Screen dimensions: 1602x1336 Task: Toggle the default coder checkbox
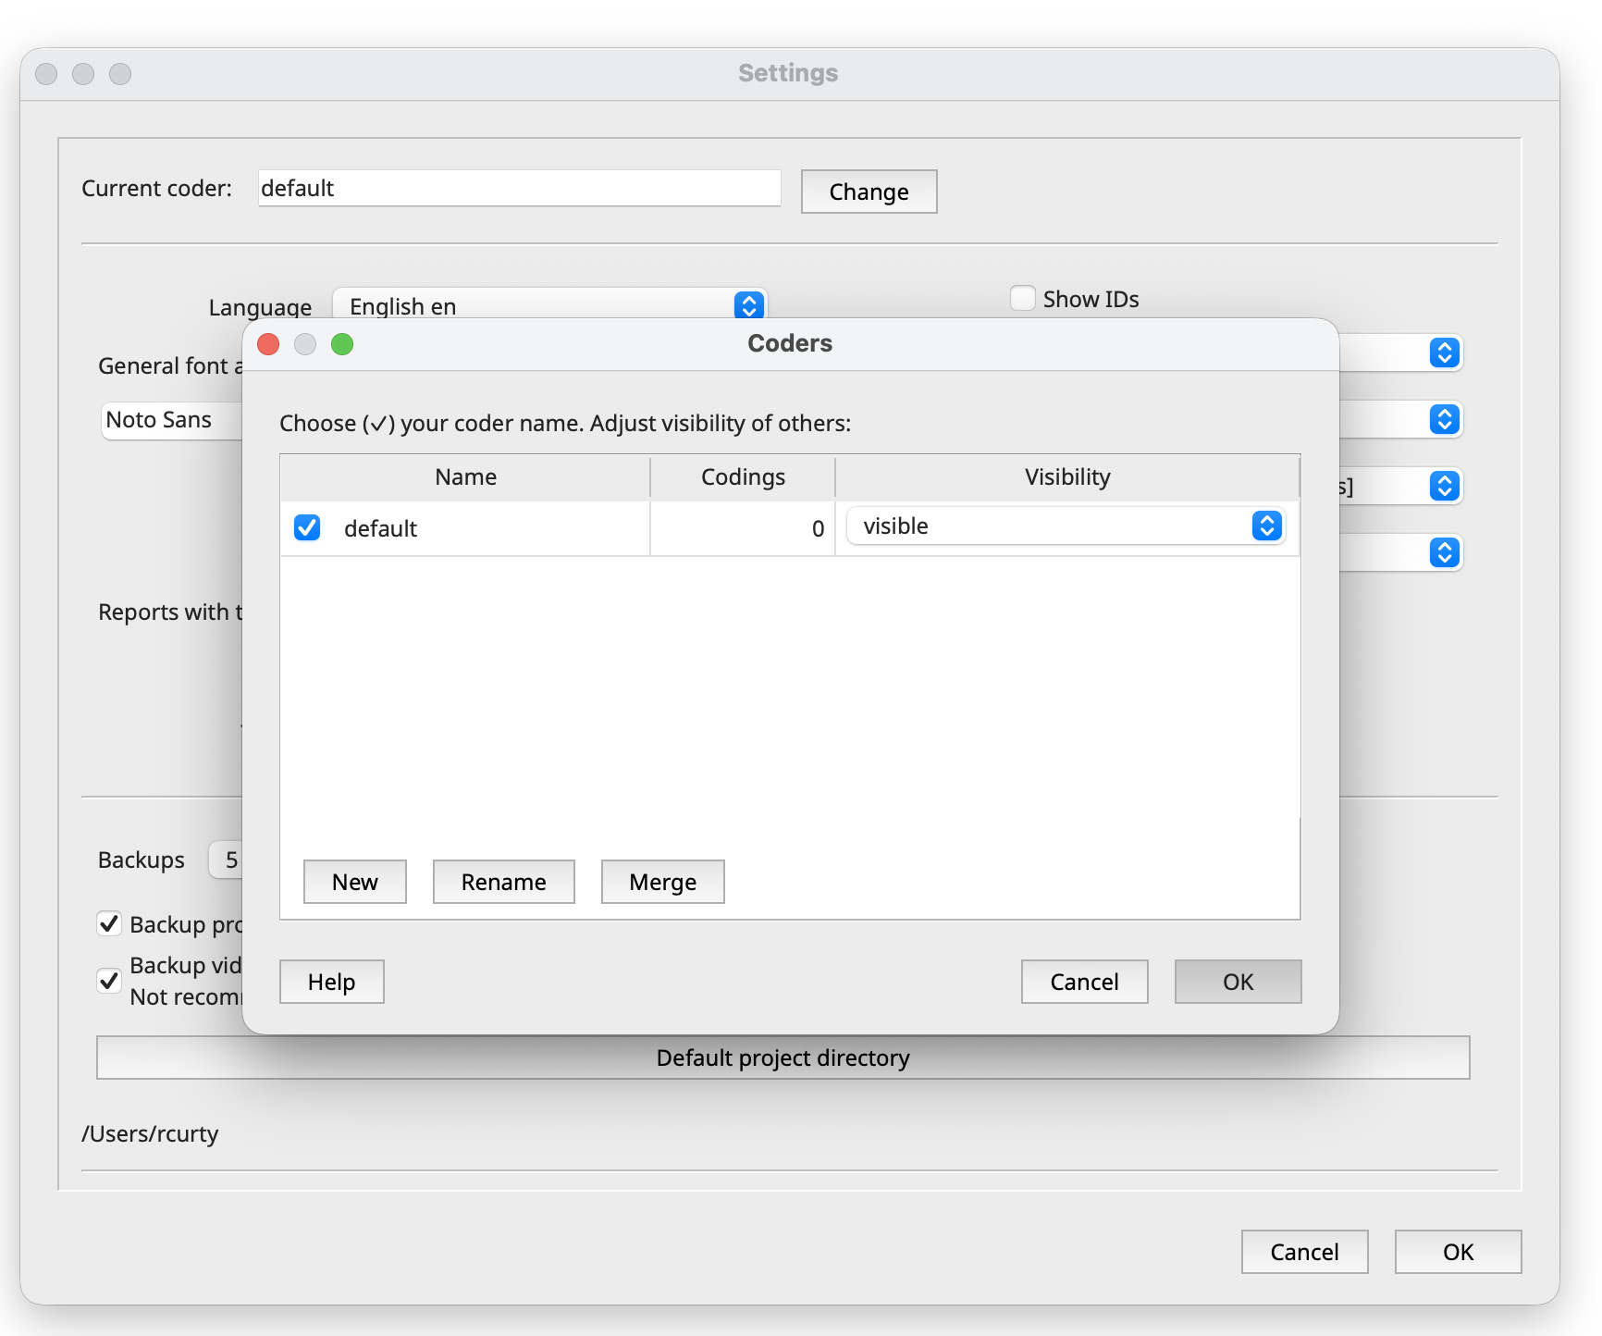[307, 527]
